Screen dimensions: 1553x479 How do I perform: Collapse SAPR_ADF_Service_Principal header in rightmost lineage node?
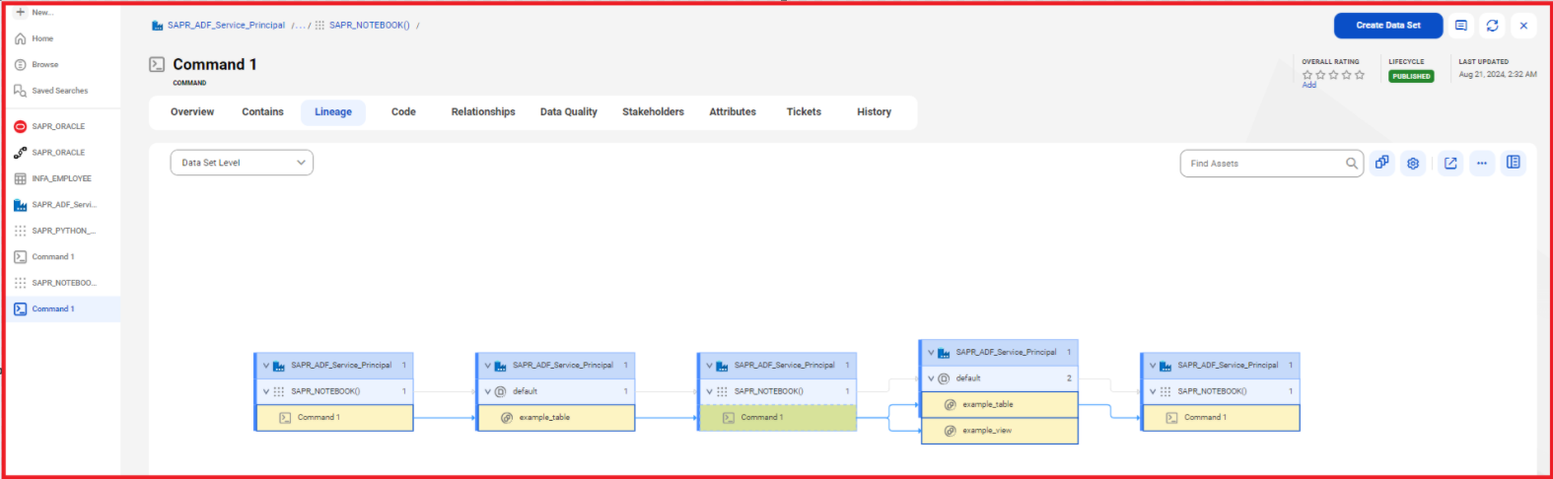[1153, 365]
